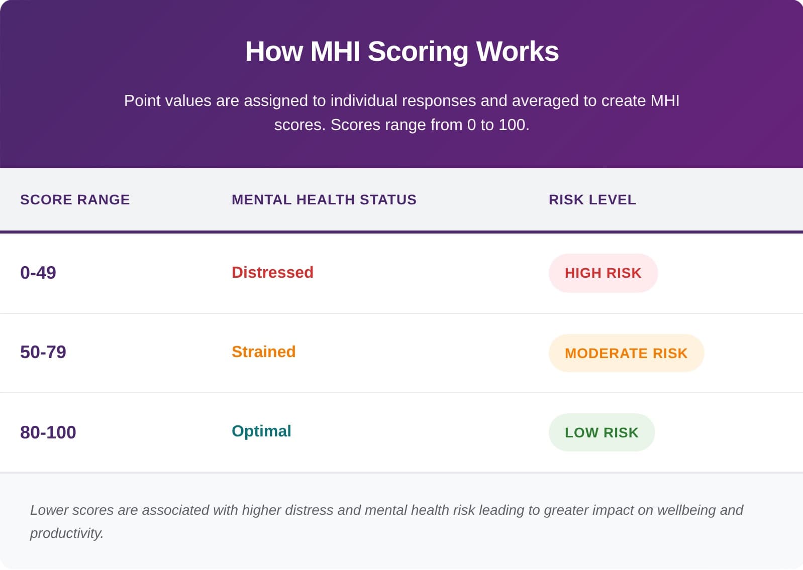The image size is (803, 570).
Task: Select the 0-49 score range cell
Action: [x=38, y=273]
